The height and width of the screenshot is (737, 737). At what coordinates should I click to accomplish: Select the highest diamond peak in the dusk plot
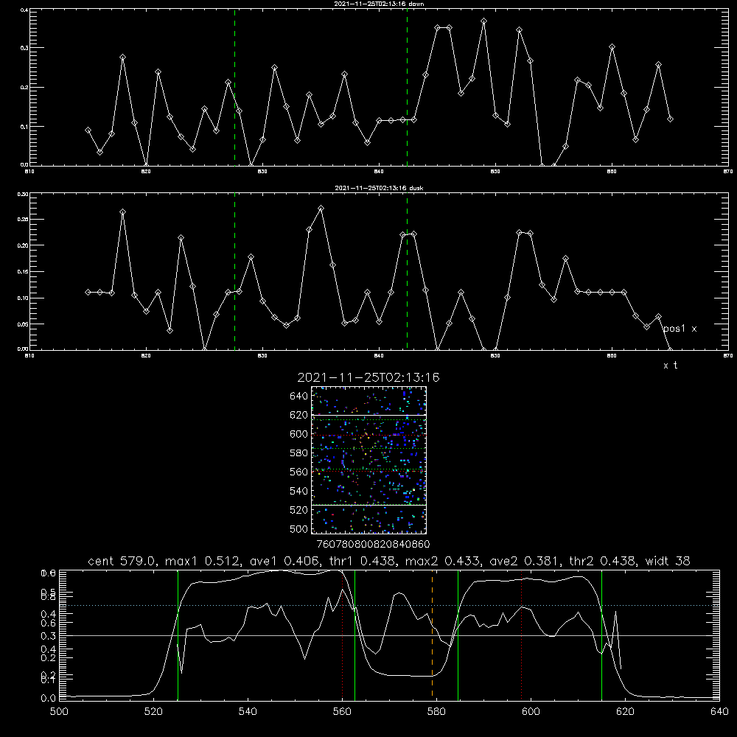(321, 209)
